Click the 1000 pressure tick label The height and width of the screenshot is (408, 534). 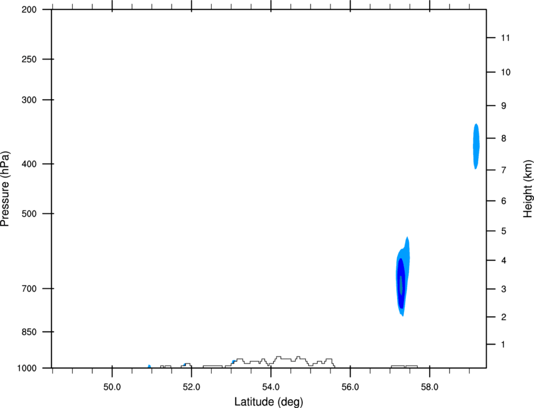pos(26,368)
